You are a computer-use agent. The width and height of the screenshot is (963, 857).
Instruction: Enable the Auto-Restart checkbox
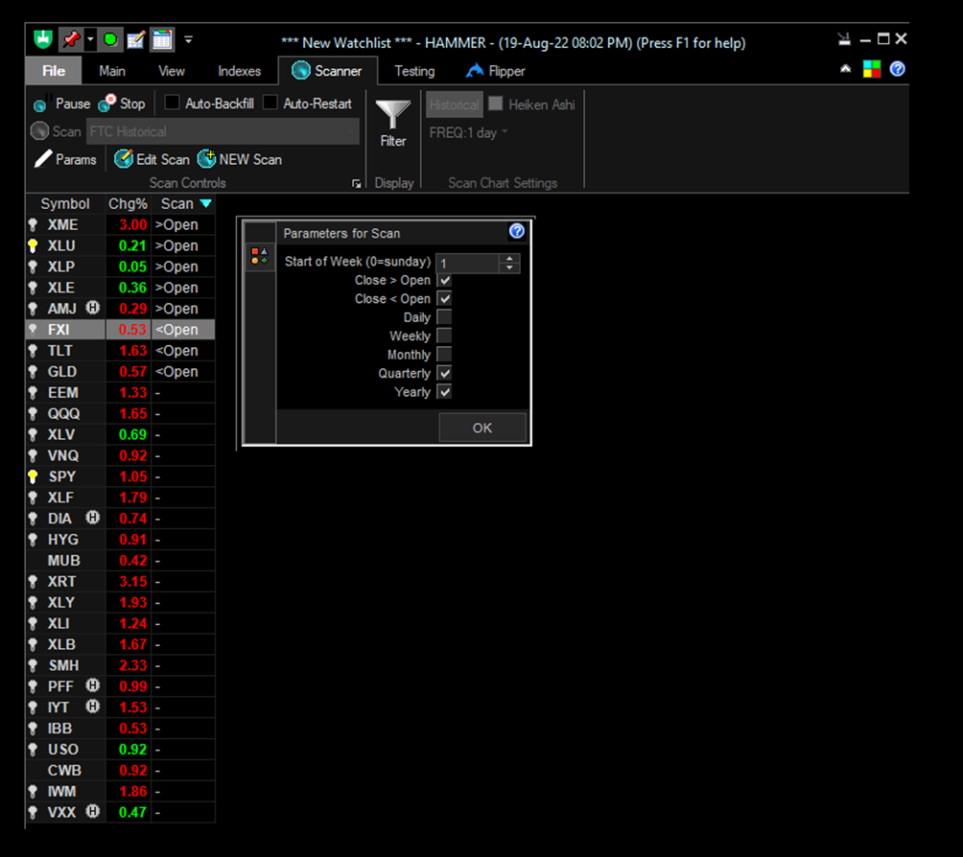coord(270,103)
